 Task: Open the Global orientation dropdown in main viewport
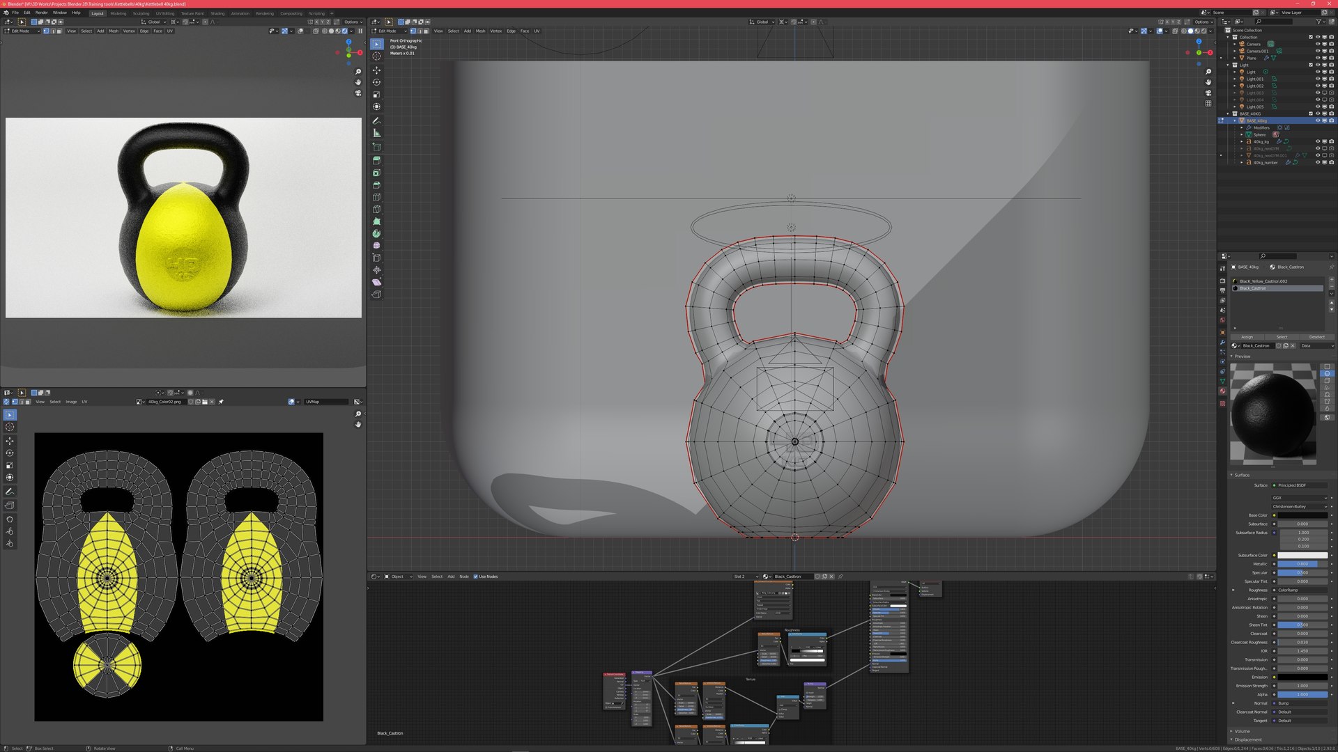762,22
